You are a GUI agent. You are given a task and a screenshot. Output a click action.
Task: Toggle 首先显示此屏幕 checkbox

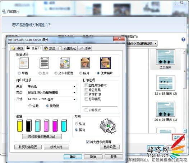coord(88,142)
